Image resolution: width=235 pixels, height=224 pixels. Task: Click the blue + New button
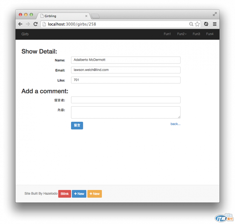[x=79, y=194]
